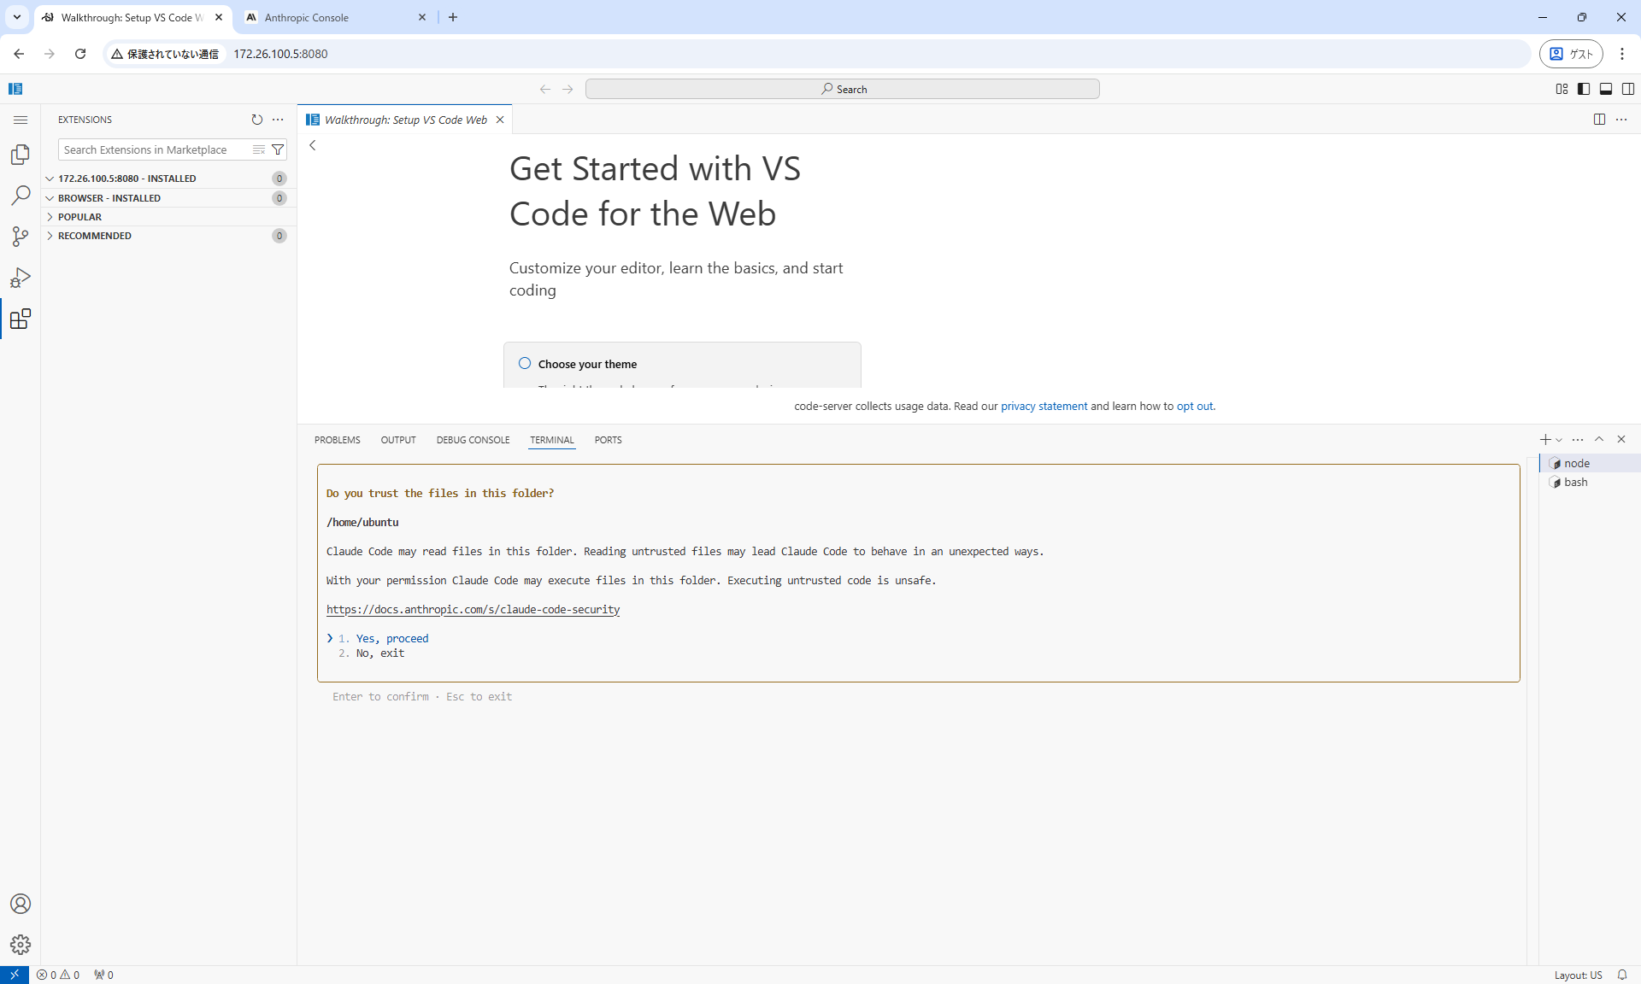Choose 'Yes, proceed' option in terminal

[392, 638]
